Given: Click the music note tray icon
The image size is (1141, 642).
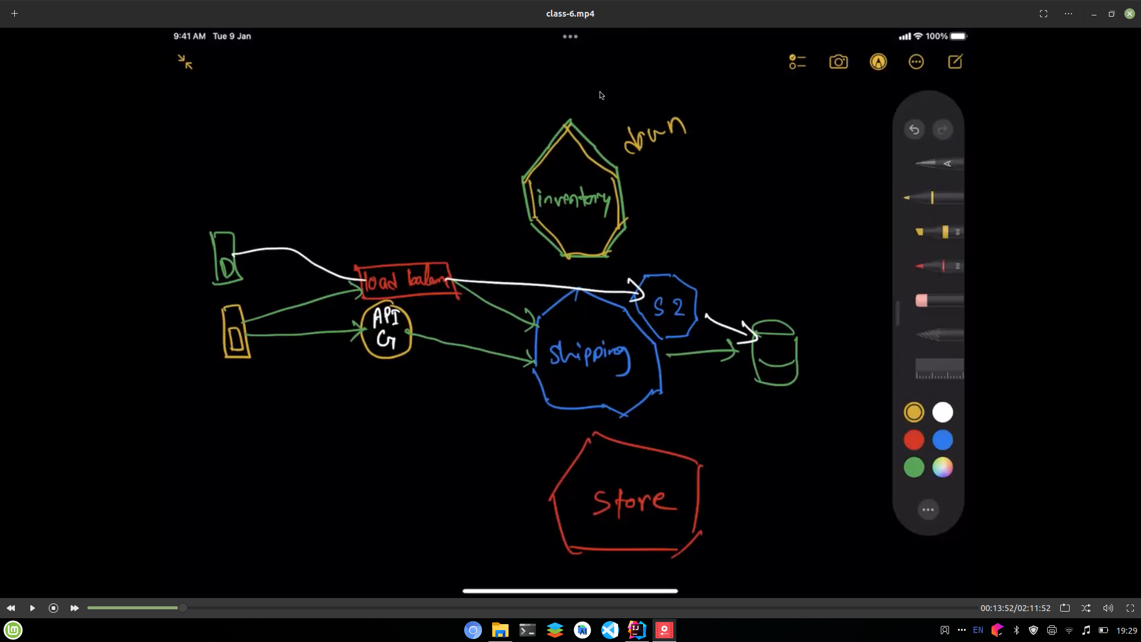Looking at the screenshot, I should pos(1086,630).
